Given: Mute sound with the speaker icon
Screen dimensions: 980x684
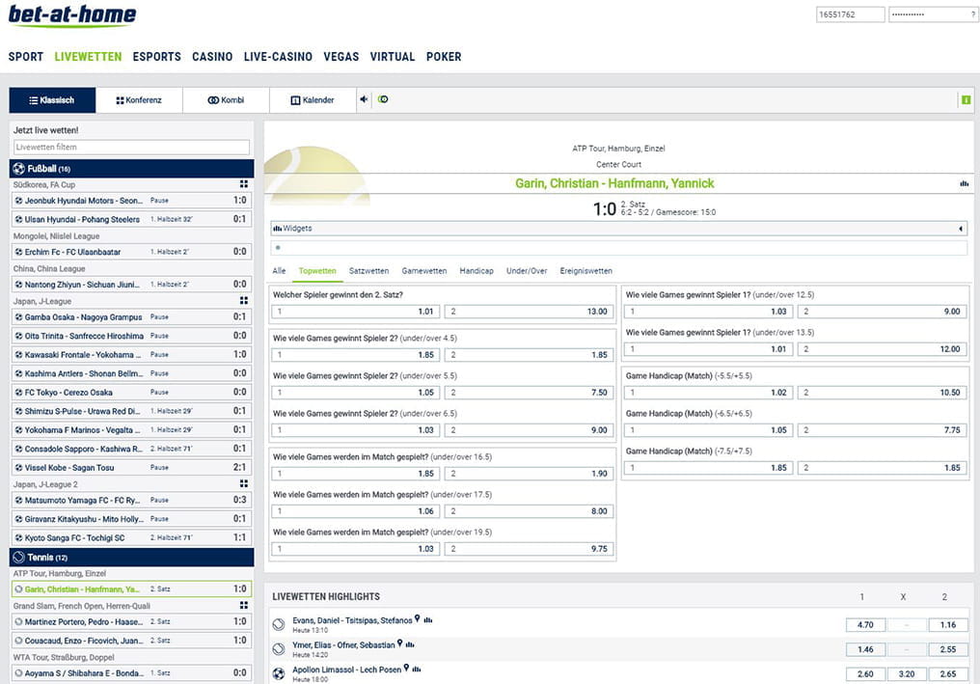Looking at the screenshot, I should (x=365, y=99).
